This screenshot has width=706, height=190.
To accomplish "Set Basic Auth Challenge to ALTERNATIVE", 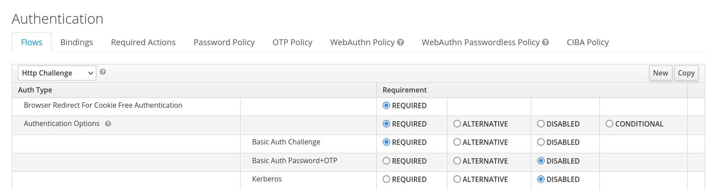I will [x=457, y=142].
